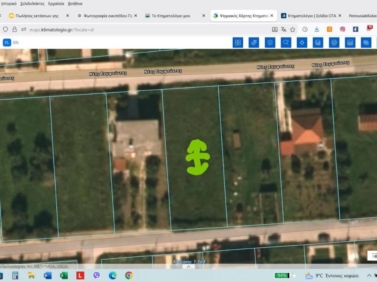Open the map search magnifier tool
Viewport: 377px width, 282px height.
pyautogui.click(x=286, y=43)
